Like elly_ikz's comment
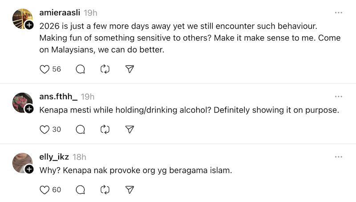Viewport: 356px width, 202px height. (x=44, y=190)
